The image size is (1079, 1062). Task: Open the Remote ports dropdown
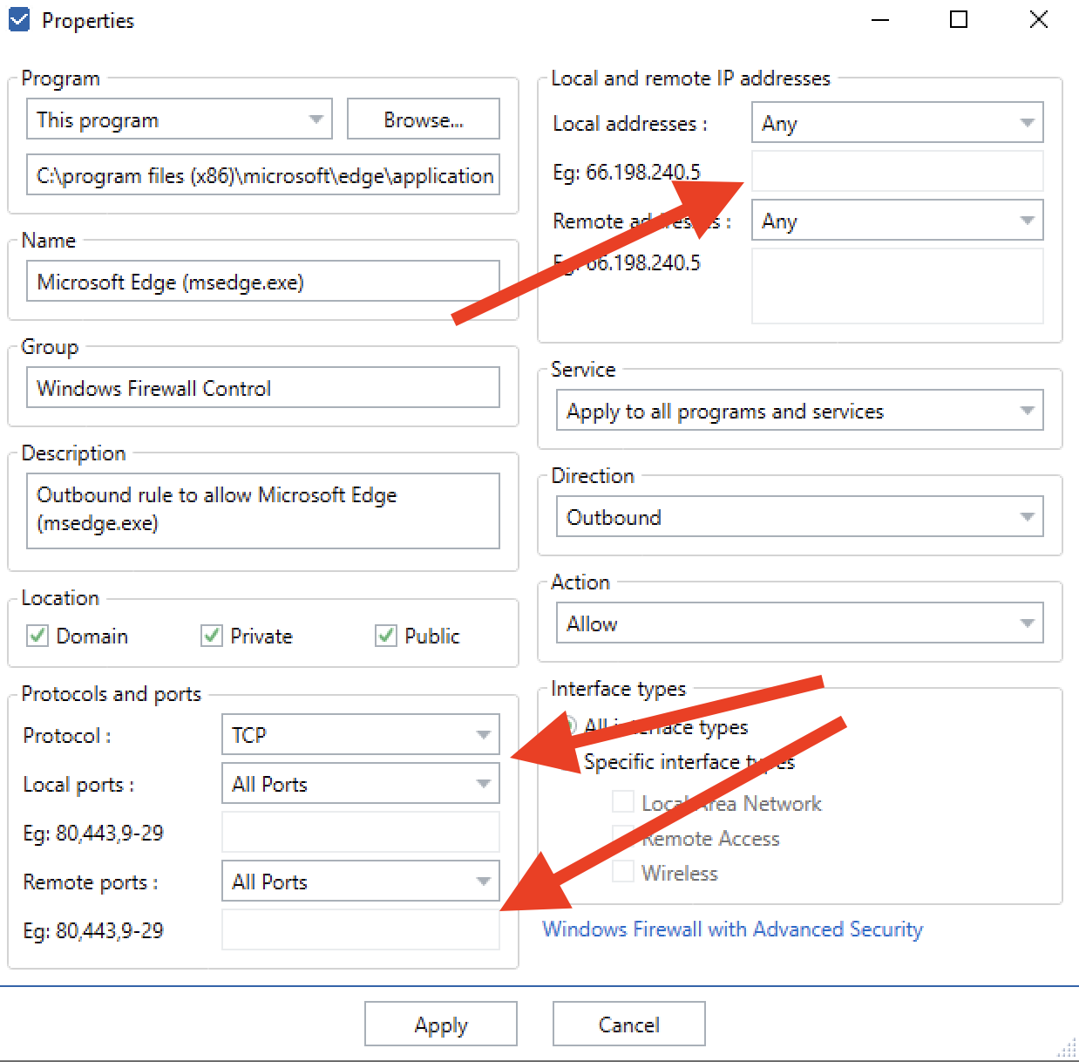pyautogui.click(x=361, y=882)
